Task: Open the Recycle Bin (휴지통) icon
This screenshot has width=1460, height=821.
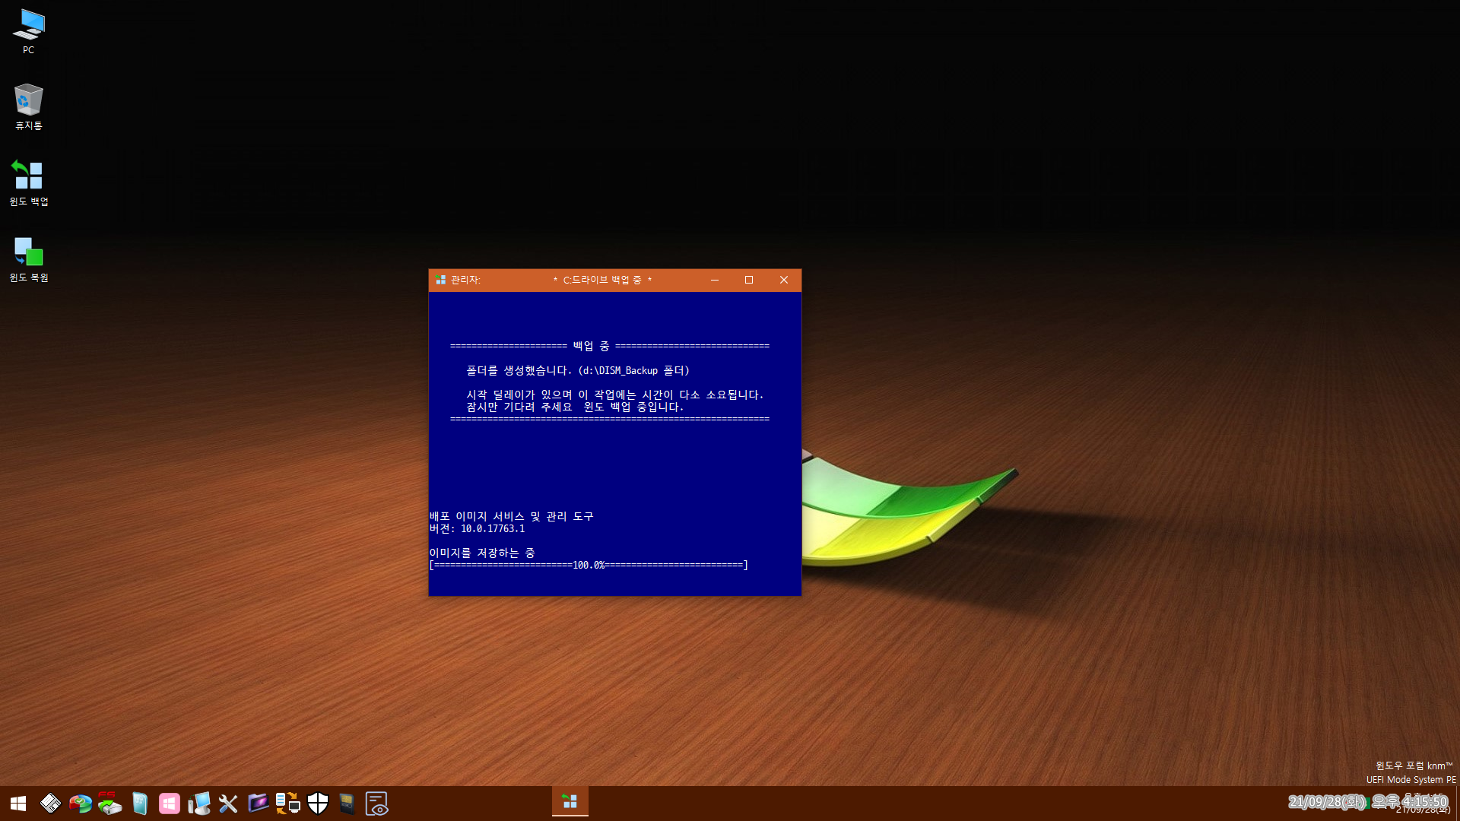Action: pos(28,106)
